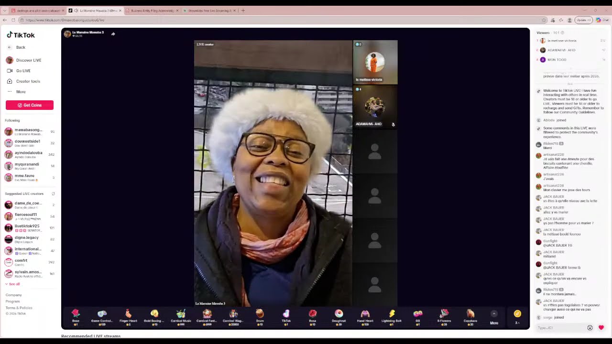Click the share arrow next to streamer name
This screenshot has height=344, width=612.
[113, 34]
